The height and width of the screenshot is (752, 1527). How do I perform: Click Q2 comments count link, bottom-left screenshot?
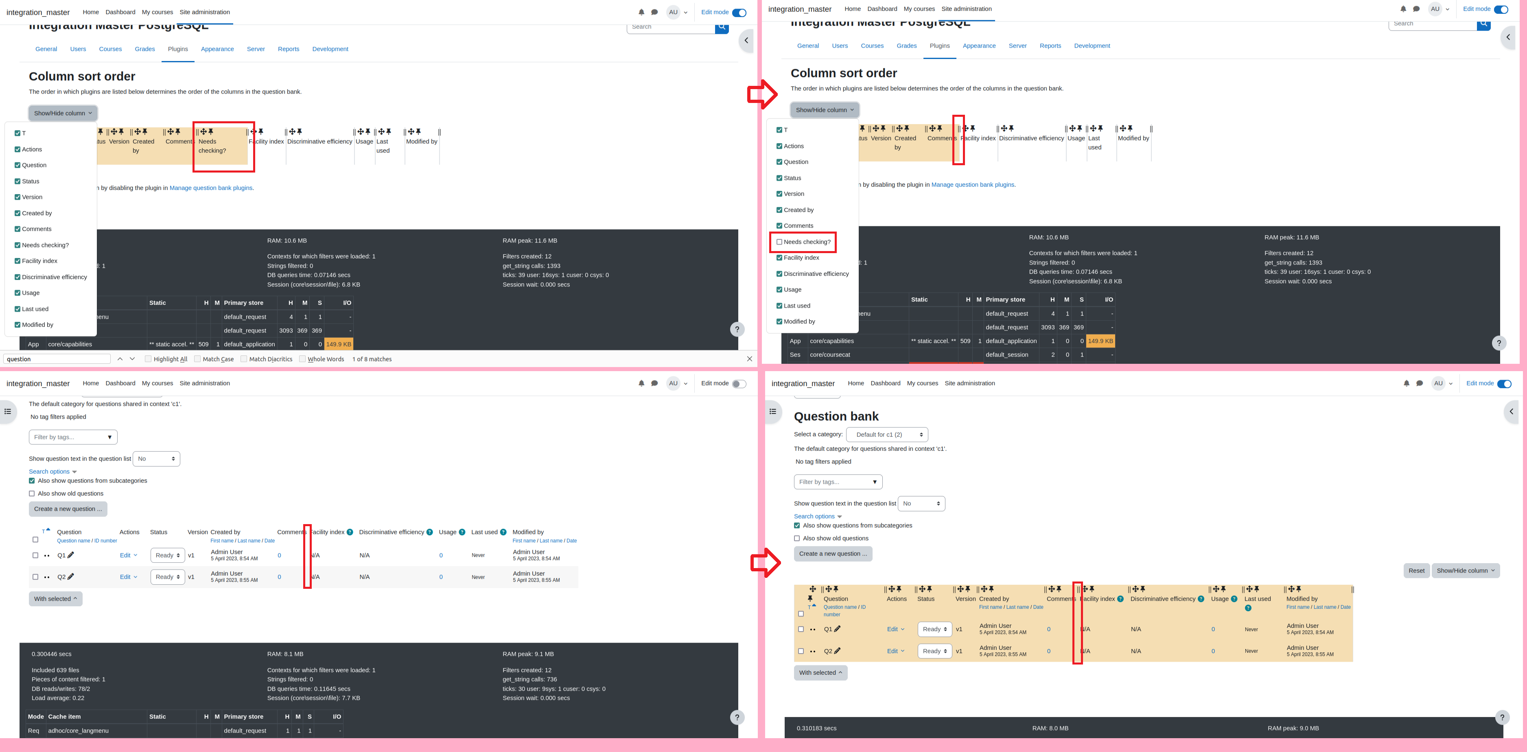[279, 577]
